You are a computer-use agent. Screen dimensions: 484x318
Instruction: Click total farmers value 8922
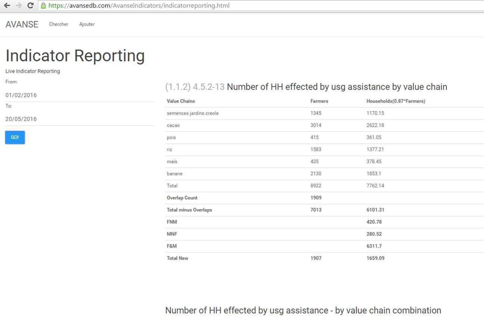(316, 186)
